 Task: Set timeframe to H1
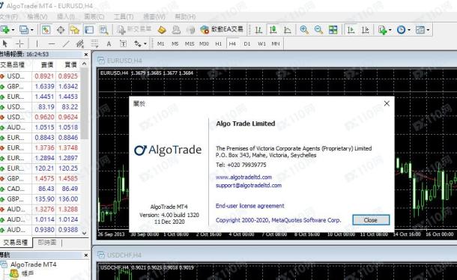point(218,43)
